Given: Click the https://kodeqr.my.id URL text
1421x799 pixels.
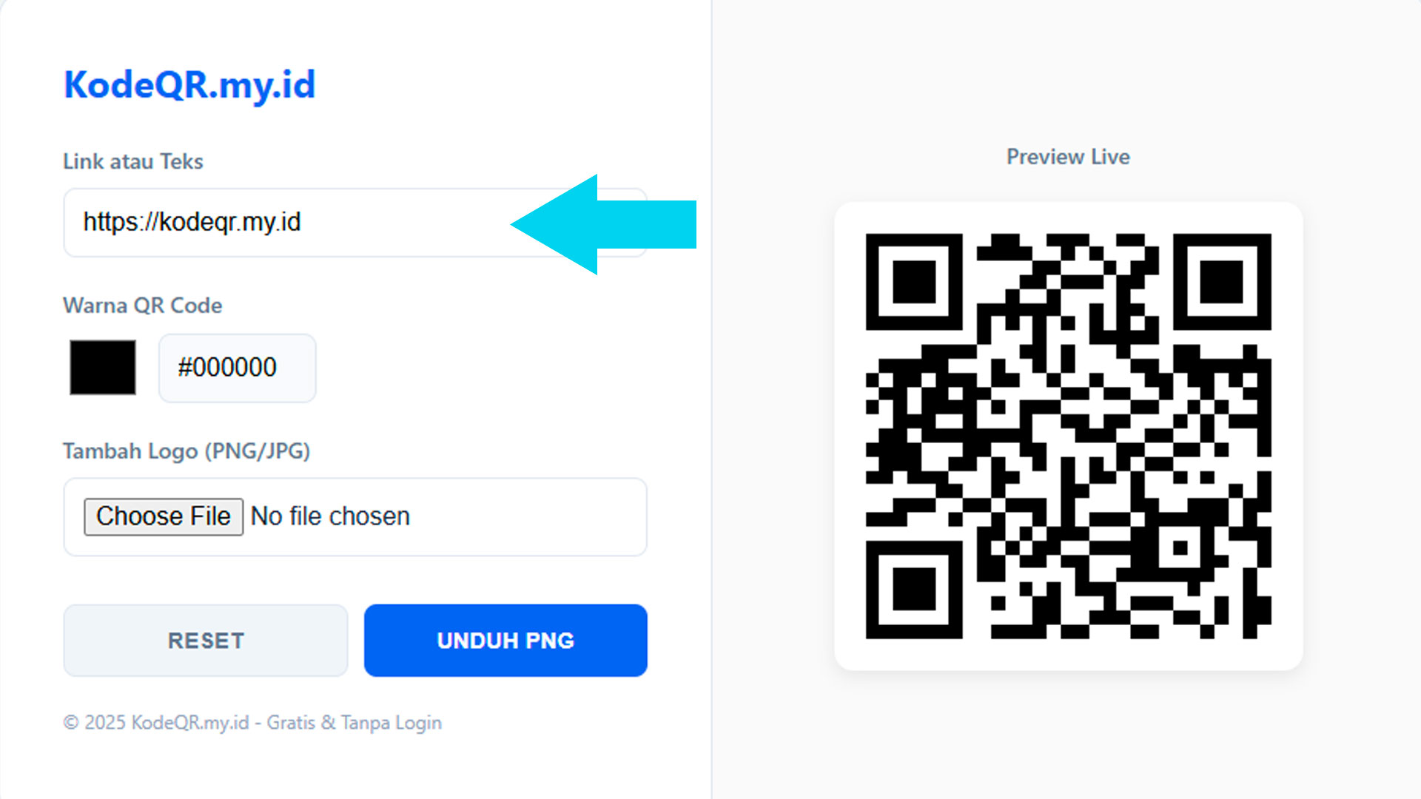Looking at the screenshot, I should (x=192, y=222).
